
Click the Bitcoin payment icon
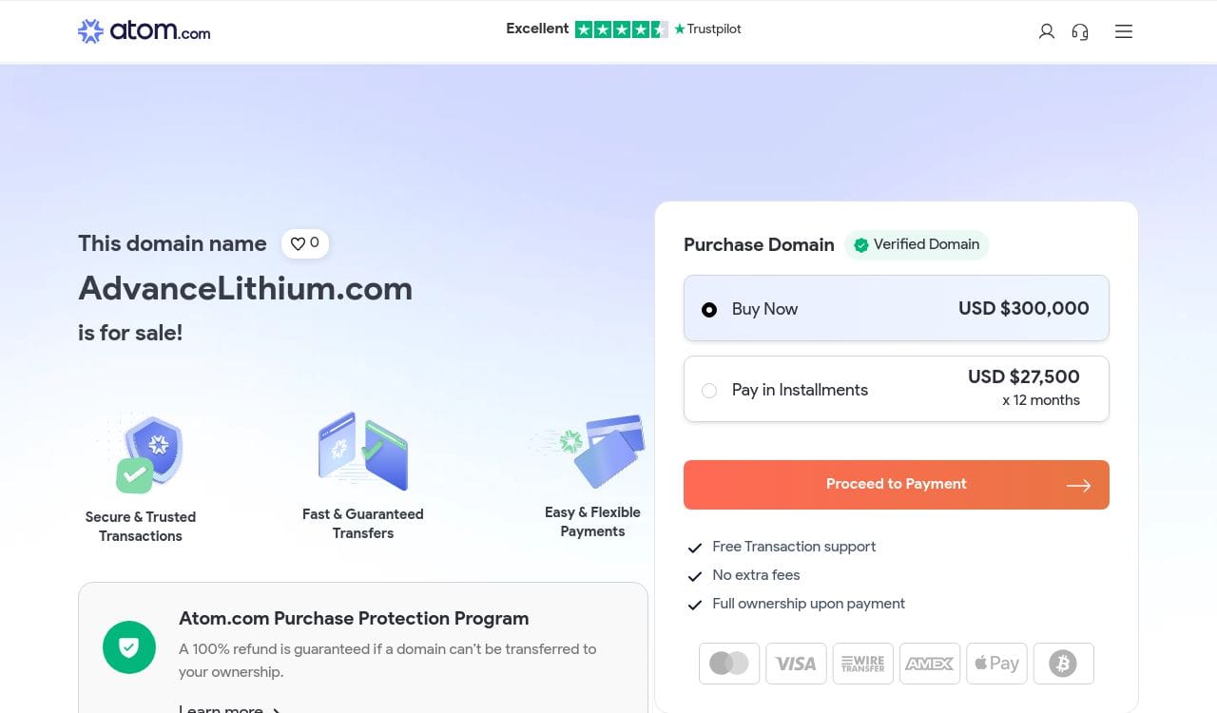(x=1063, y=664)
